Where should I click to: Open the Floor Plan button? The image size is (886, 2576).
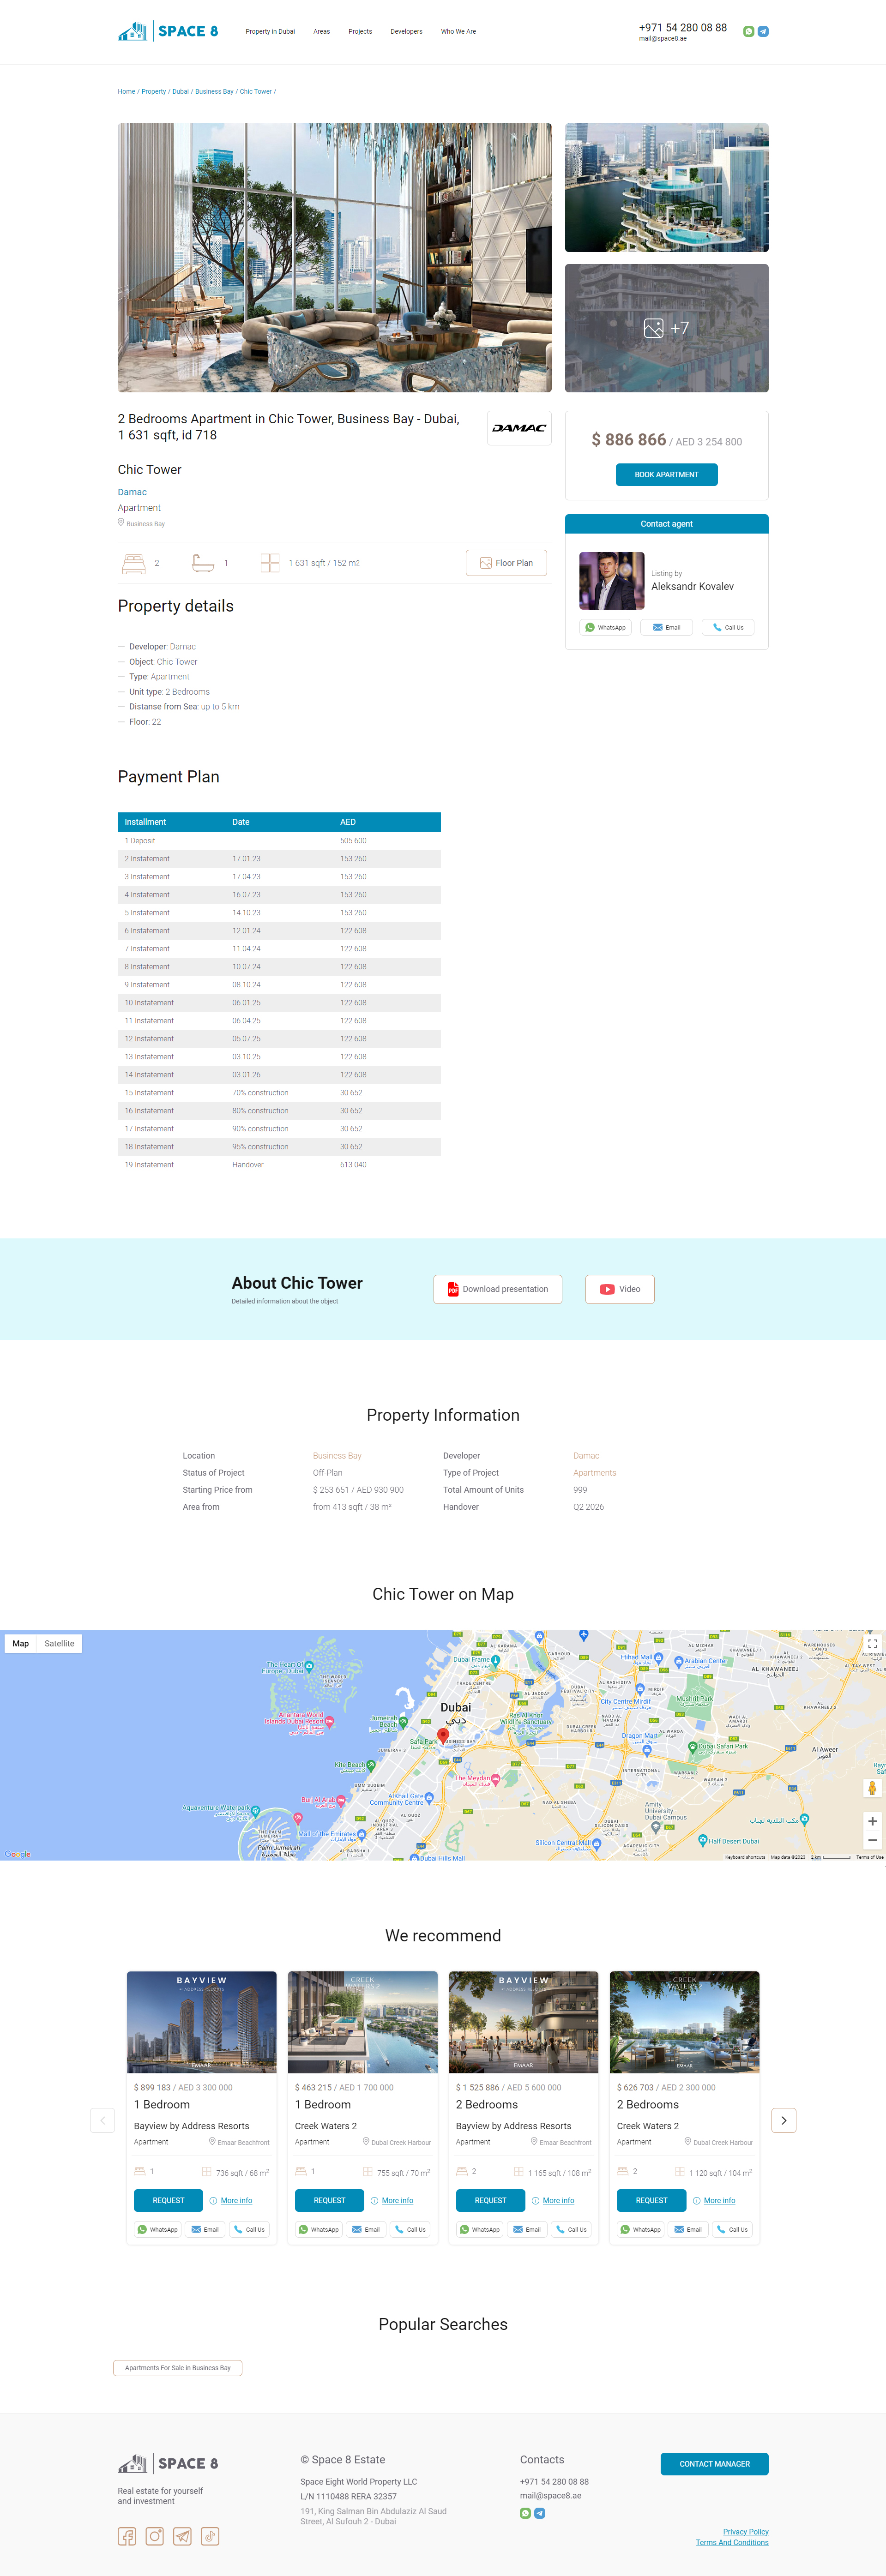pyautogui.click(x=506, y=563)
